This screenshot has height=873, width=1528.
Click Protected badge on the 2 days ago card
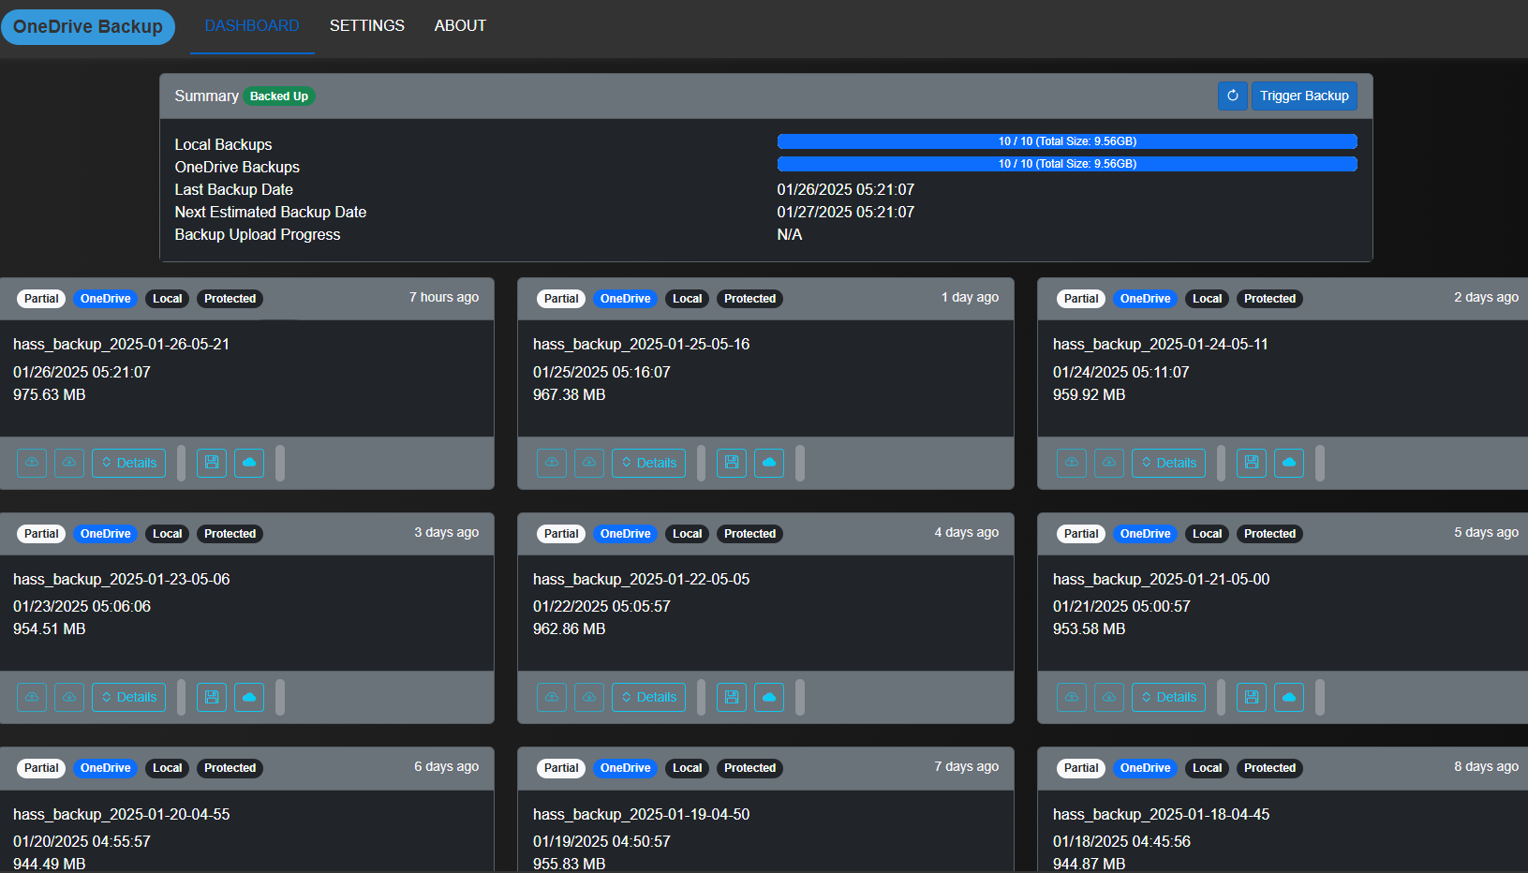click(1269, 299)
